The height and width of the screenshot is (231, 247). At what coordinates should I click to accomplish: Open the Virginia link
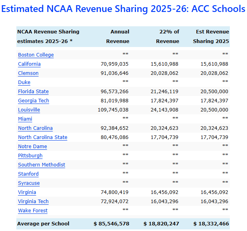point(27,192)
